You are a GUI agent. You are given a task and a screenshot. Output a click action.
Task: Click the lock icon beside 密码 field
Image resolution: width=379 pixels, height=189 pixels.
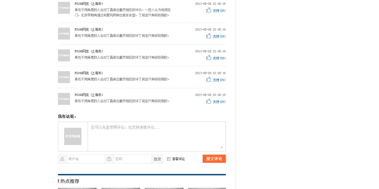click(x=109, y=159)
